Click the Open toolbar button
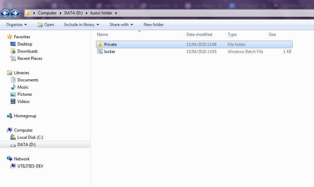Image resolution: width=314 pixels, height=187 pixels. click(46, 25)
